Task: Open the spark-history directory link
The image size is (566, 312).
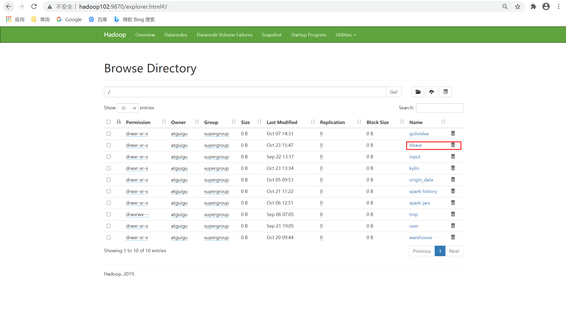Action: (423, 191)
